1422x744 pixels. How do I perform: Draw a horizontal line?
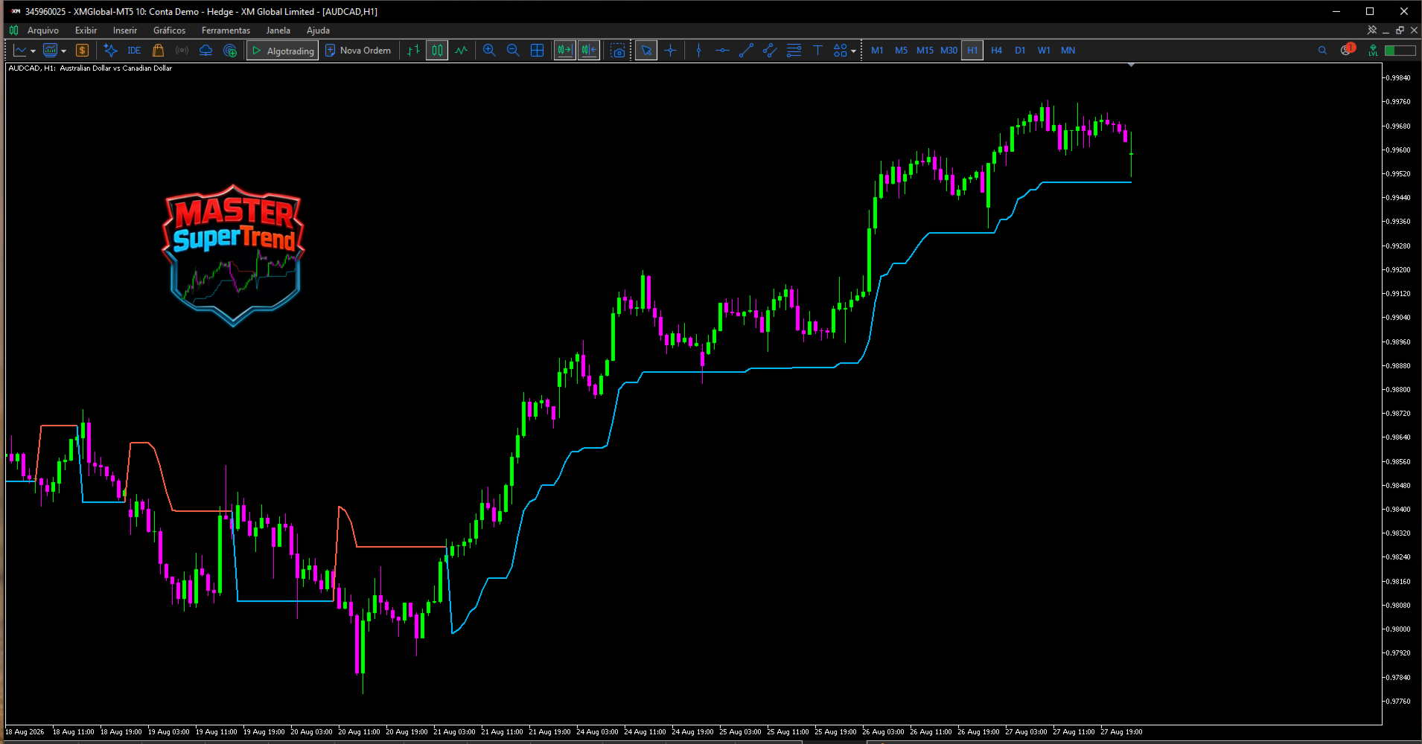(722, 51)
